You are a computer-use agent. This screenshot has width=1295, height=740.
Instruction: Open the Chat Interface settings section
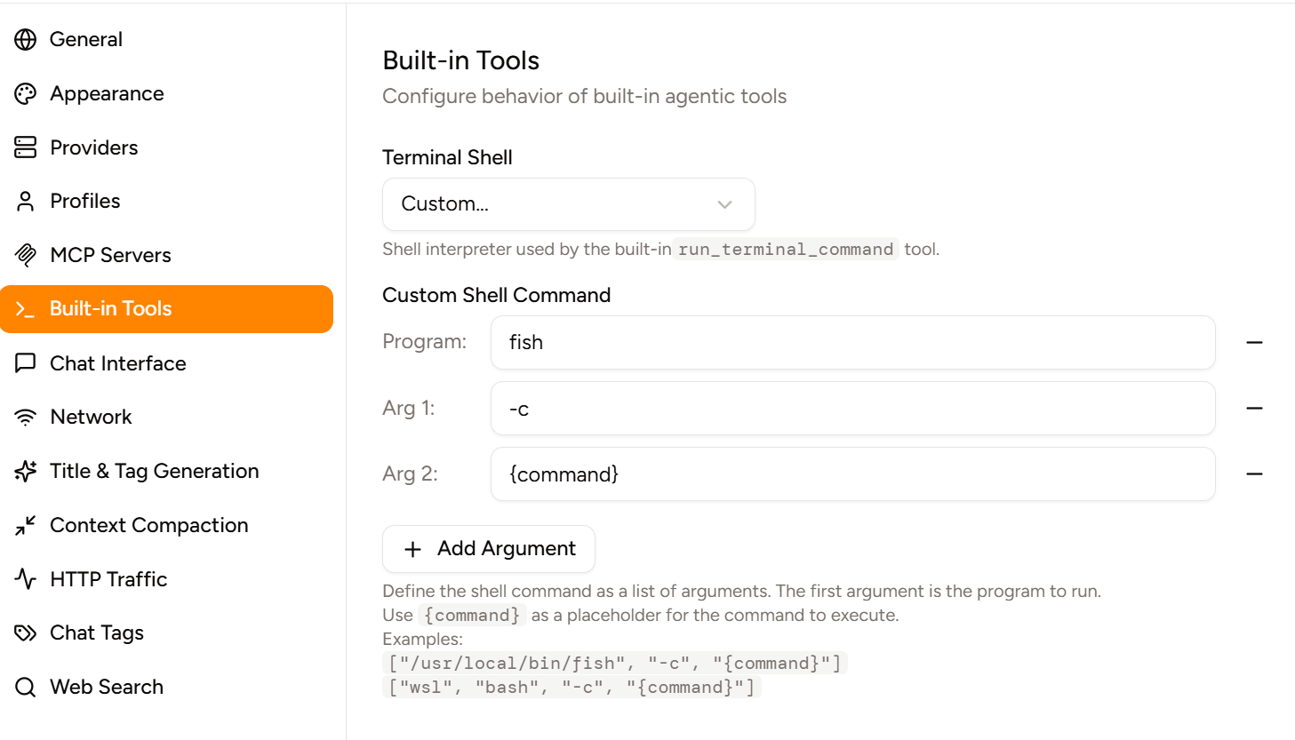coord(117,363)
